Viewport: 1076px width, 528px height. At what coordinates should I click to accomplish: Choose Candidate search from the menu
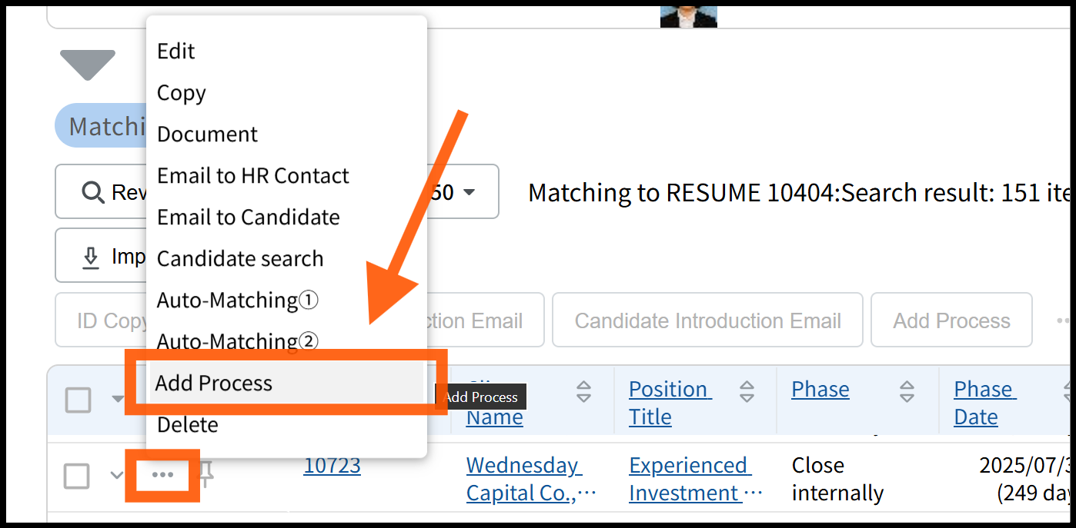(240, 258)
